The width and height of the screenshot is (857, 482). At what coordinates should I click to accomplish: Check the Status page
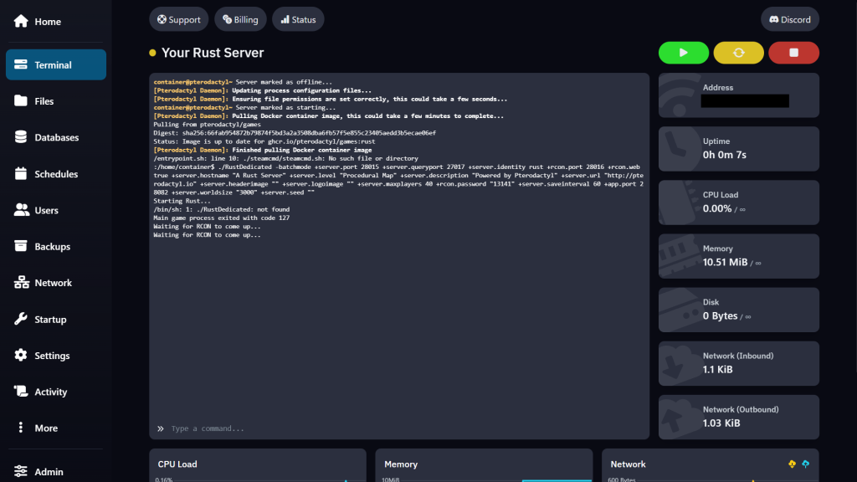(x=298, y=19)
